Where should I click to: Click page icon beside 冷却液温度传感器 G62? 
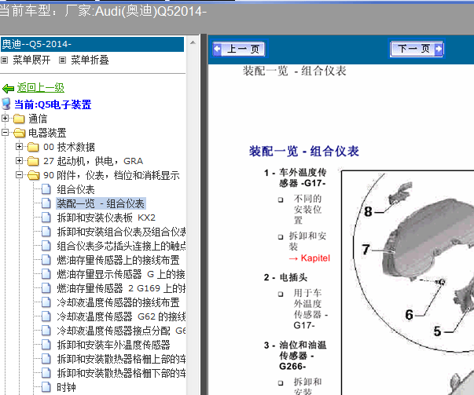[x=46, y=316]
